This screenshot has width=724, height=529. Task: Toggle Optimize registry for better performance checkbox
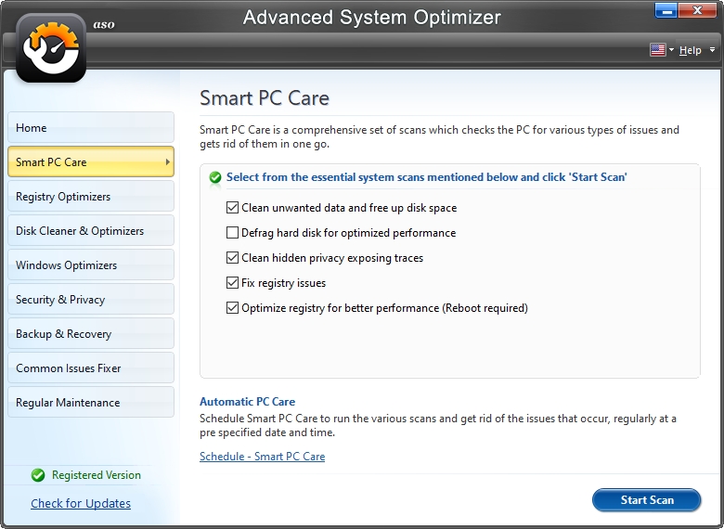tap(232, 307)
